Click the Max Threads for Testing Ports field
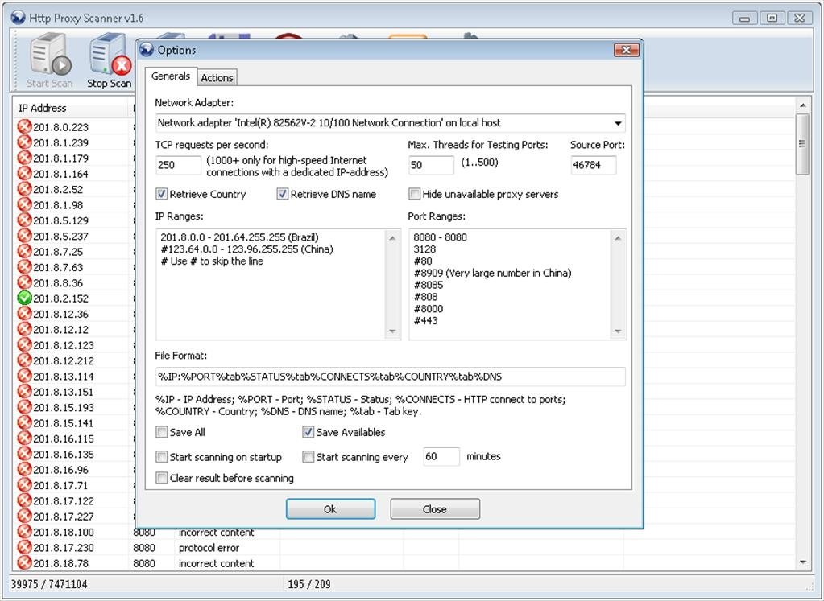 431,165
